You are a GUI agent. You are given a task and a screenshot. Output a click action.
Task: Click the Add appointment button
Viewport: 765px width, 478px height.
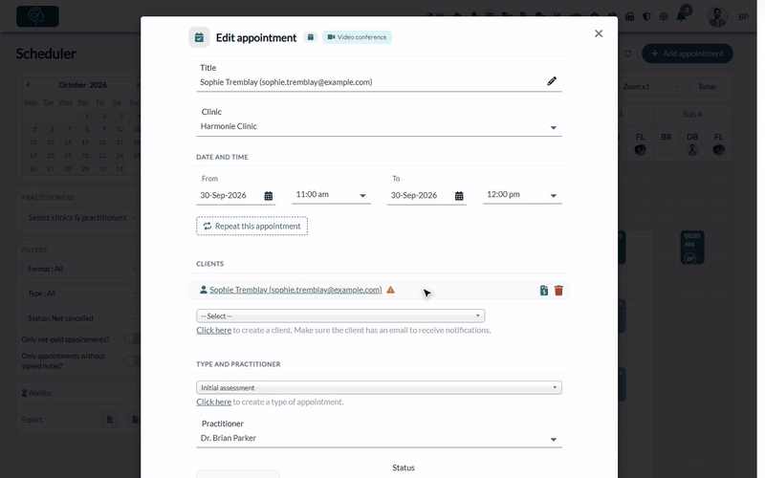pyautogui.click(x=687, y=54)
